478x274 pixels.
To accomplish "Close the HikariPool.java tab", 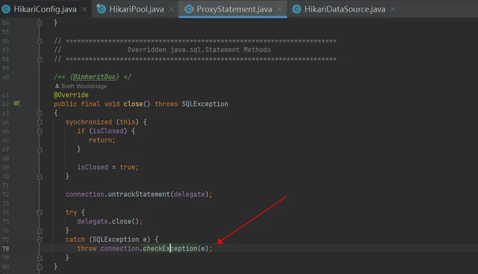I will 170,9.
